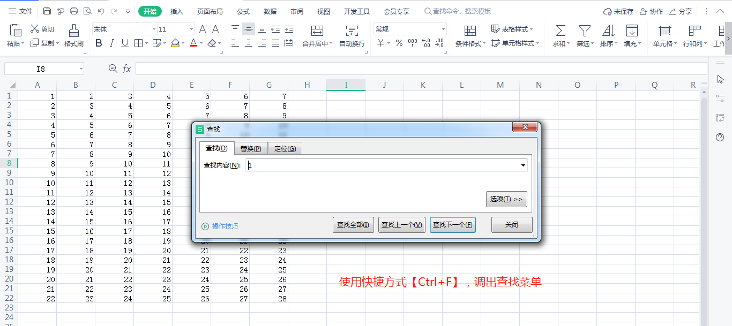Center cell text horizontally

click(248, 43)
